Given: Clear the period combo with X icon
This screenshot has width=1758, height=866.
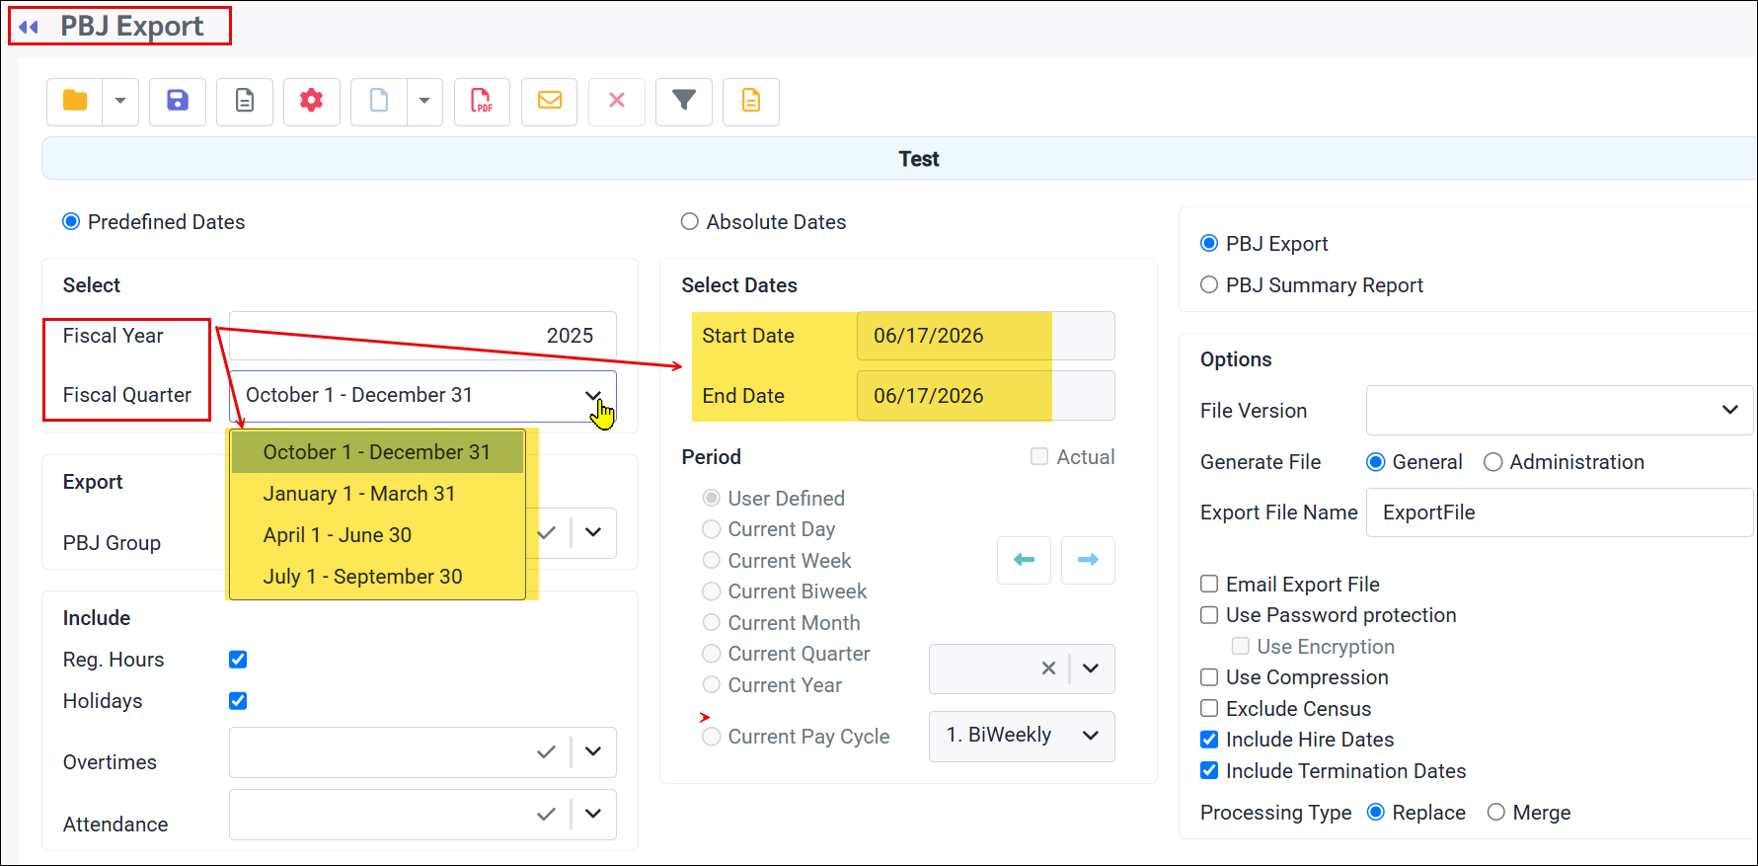Looking at the screenshot, I should pyautogui.click(x=1048, y=669).
